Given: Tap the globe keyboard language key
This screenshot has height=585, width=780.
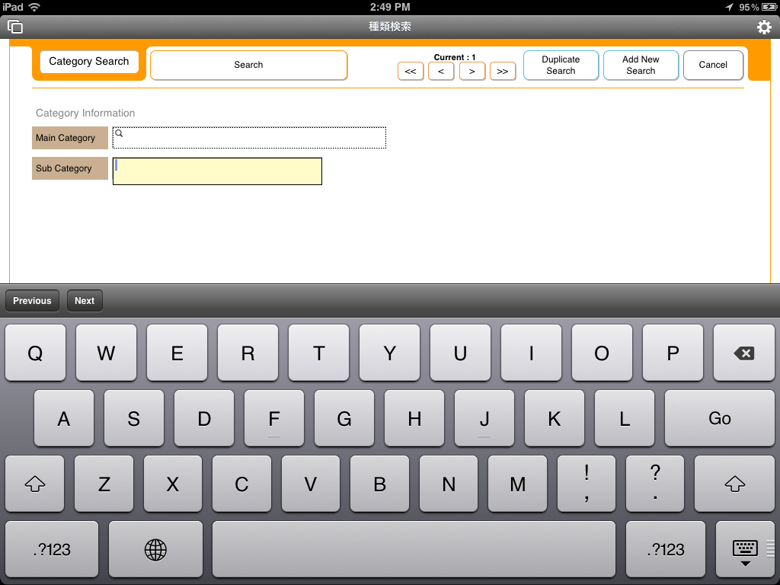Looking at the screenshot, I should (155, 549).
